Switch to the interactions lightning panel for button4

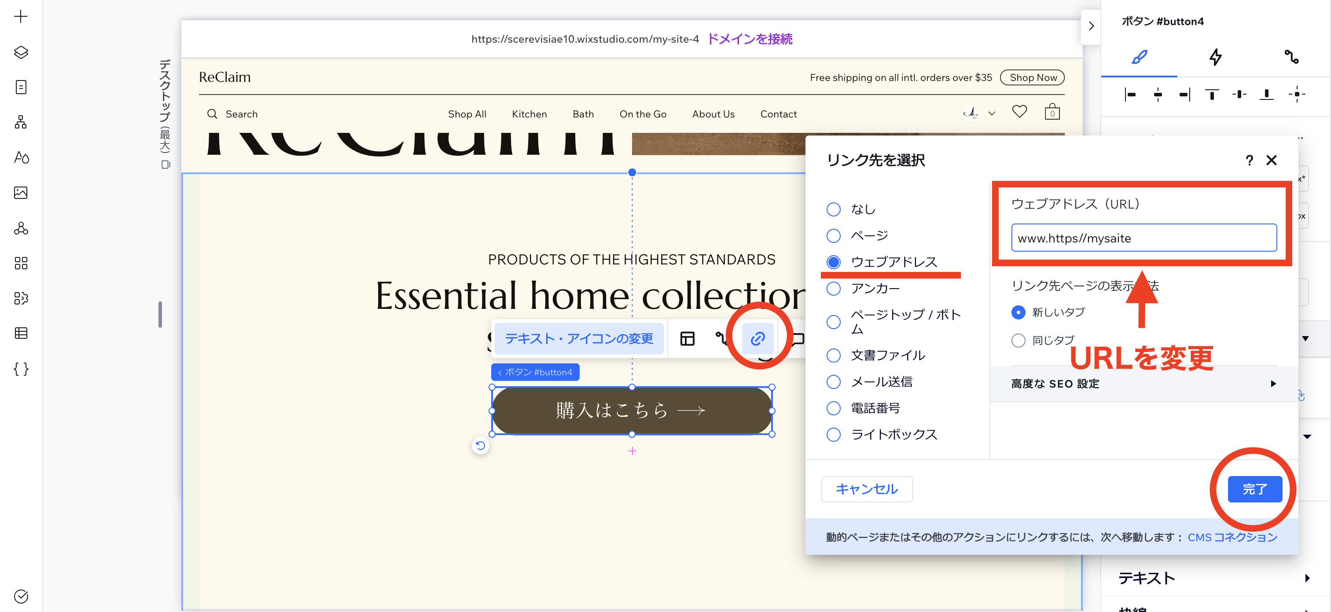click(x=1215, y=58)
